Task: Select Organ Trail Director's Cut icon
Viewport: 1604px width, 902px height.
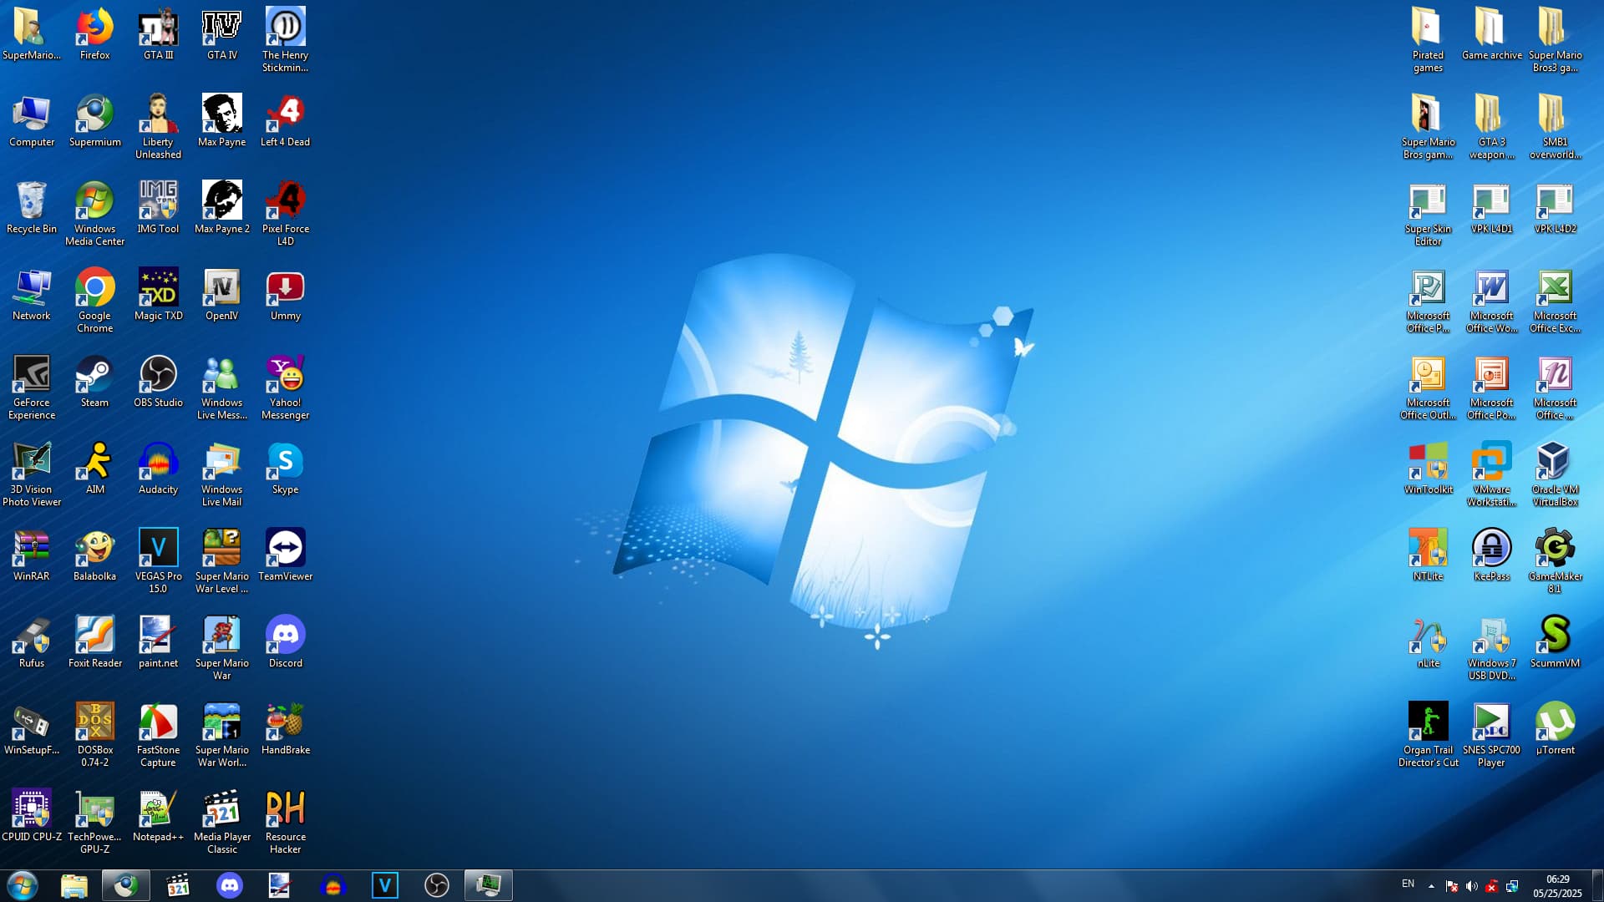Action: (x=1428, y=734)
